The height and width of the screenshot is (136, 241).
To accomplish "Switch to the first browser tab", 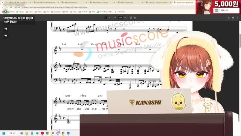I will [x=18, y=3].
